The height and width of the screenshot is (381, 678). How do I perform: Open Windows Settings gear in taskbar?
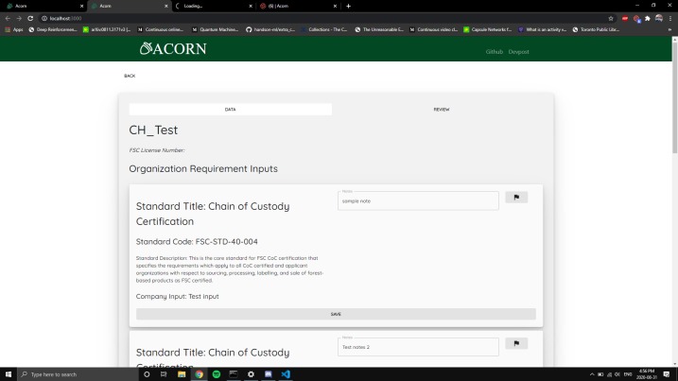coord(251,374)
